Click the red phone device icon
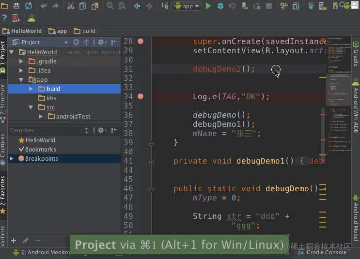360x259 pixels. 16,18
